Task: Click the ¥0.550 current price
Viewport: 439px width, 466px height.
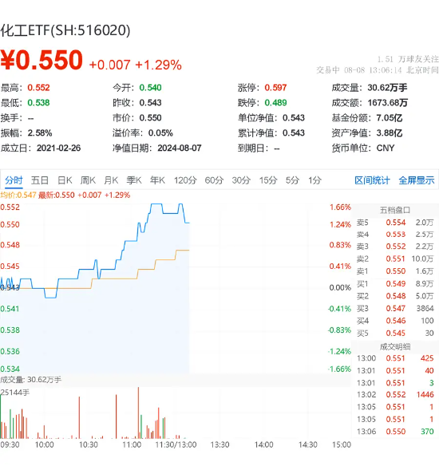Action: point(42,61)
